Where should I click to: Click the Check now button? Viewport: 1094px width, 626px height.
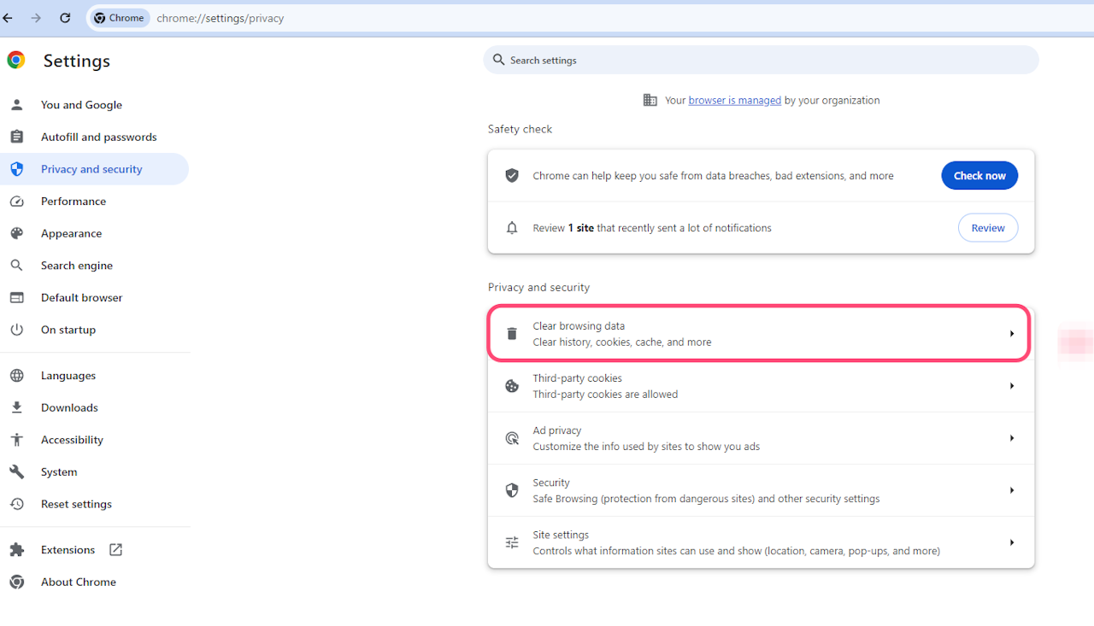pos(979,175)
